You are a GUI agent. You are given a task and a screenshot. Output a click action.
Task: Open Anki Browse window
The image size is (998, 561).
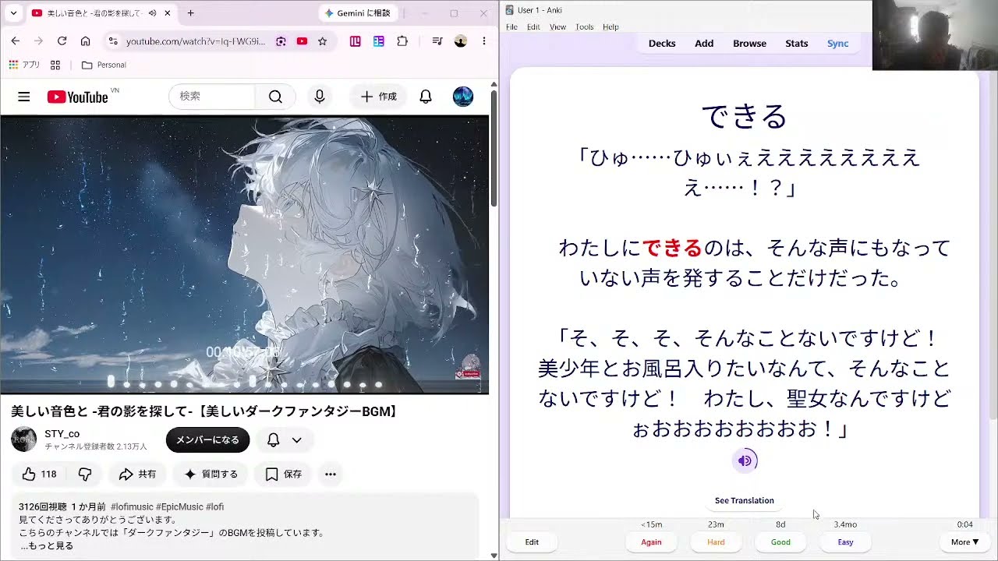pos(749,44)
